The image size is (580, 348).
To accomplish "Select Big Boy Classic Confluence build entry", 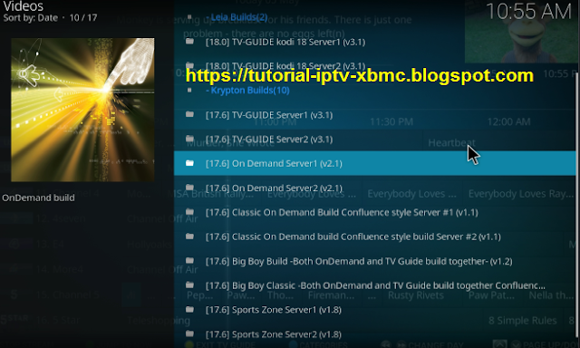I will (x=374, y=285).
